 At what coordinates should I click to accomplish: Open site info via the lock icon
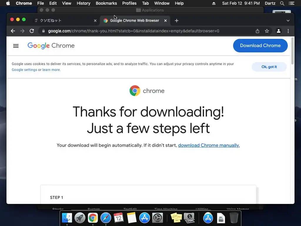point(44,31)
